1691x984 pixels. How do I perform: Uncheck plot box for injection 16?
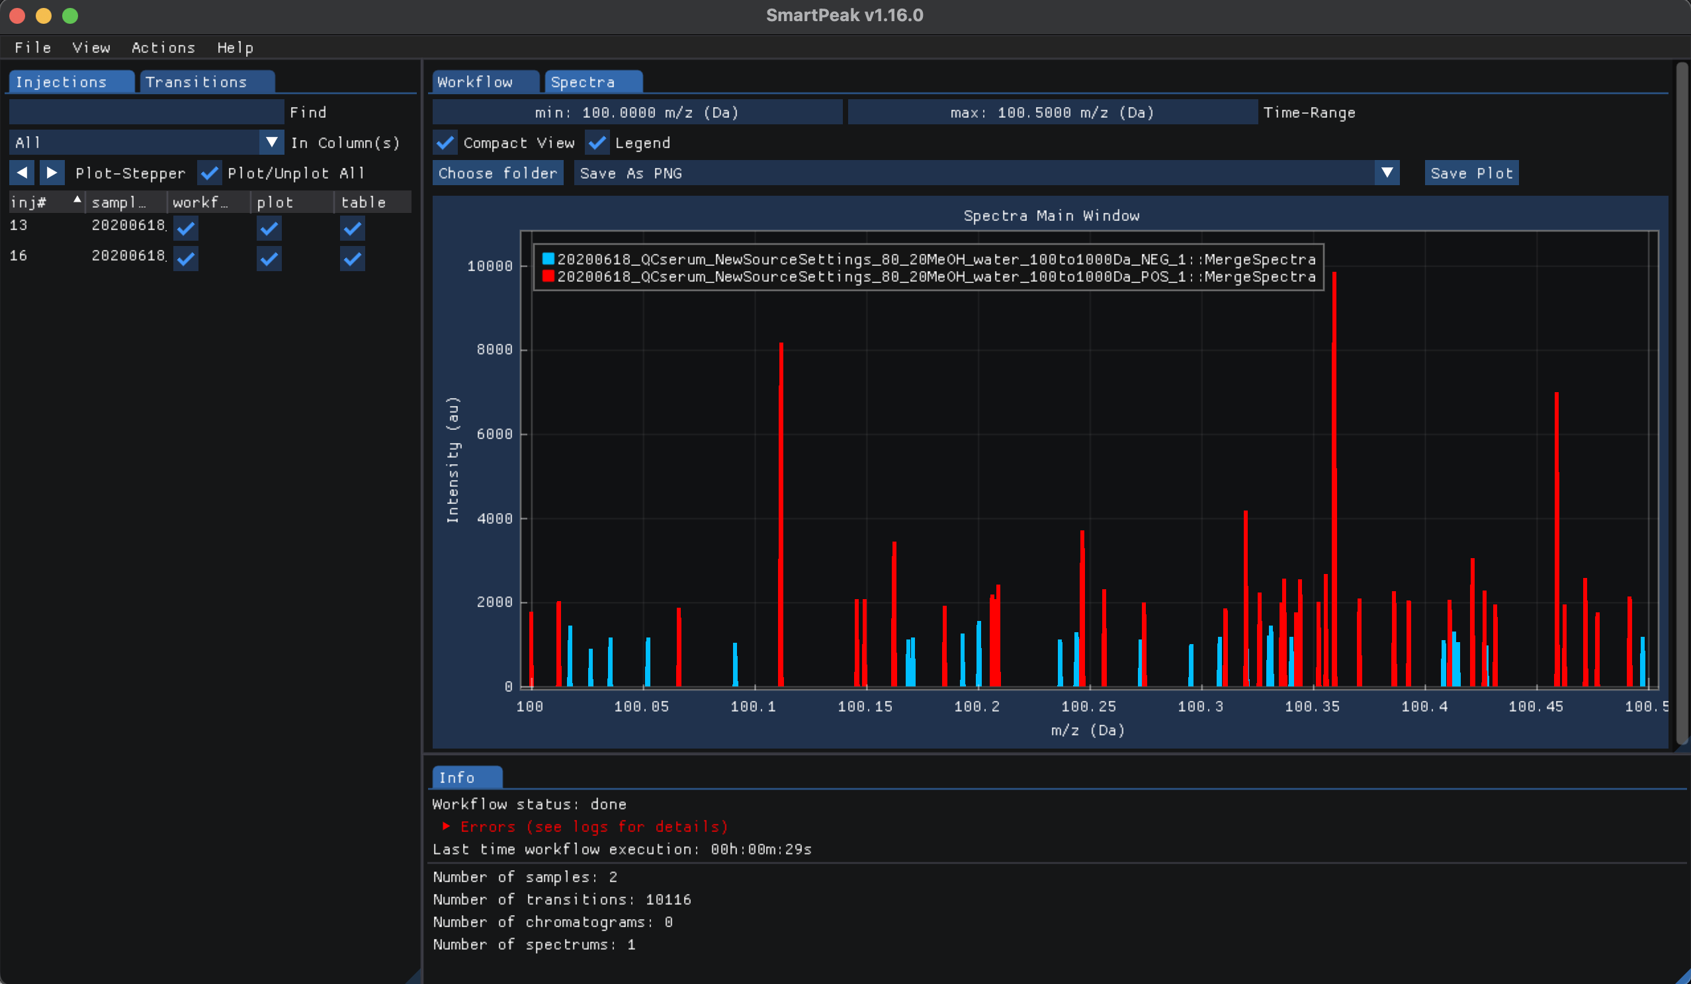(269, 259)
